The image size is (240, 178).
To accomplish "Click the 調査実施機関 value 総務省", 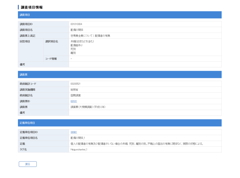I will coord(74,90).
